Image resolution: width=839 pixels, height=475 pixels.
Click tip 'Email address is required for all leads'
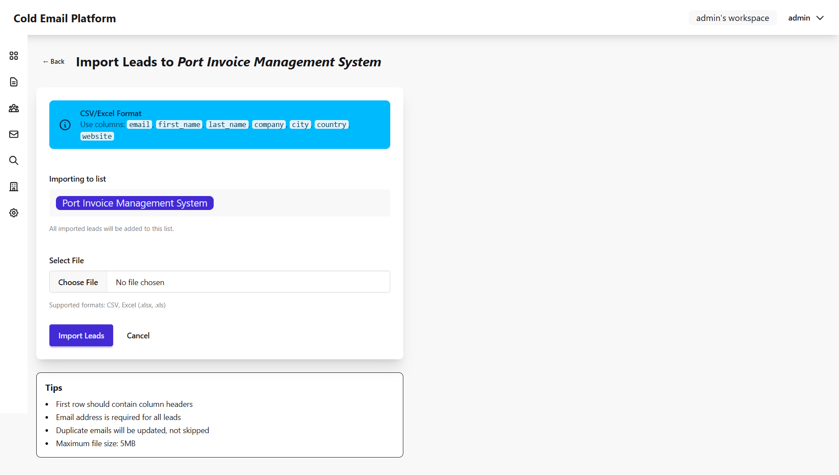point(118,417)
